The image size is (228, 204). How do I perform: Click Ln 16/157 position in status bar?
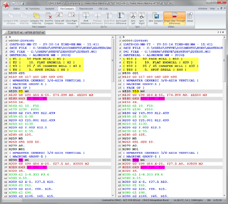pyautogui.click(x=179, y=200)
